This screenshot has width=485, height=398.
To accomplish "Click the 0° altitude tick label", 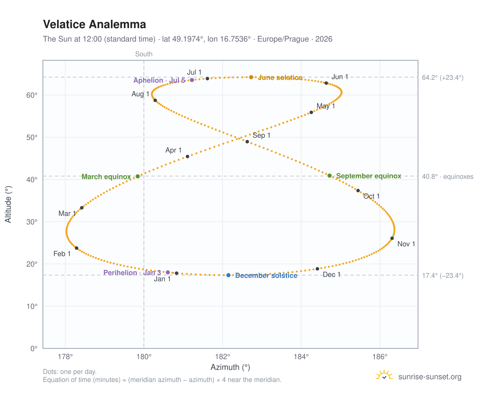I will pos(34,348).
